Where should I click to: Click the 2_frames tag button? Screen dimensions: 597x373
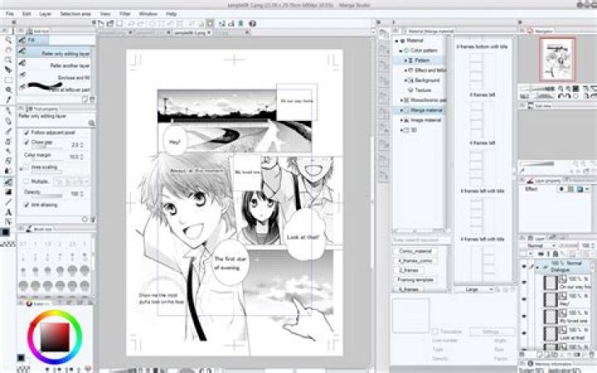tap(409, 270)
